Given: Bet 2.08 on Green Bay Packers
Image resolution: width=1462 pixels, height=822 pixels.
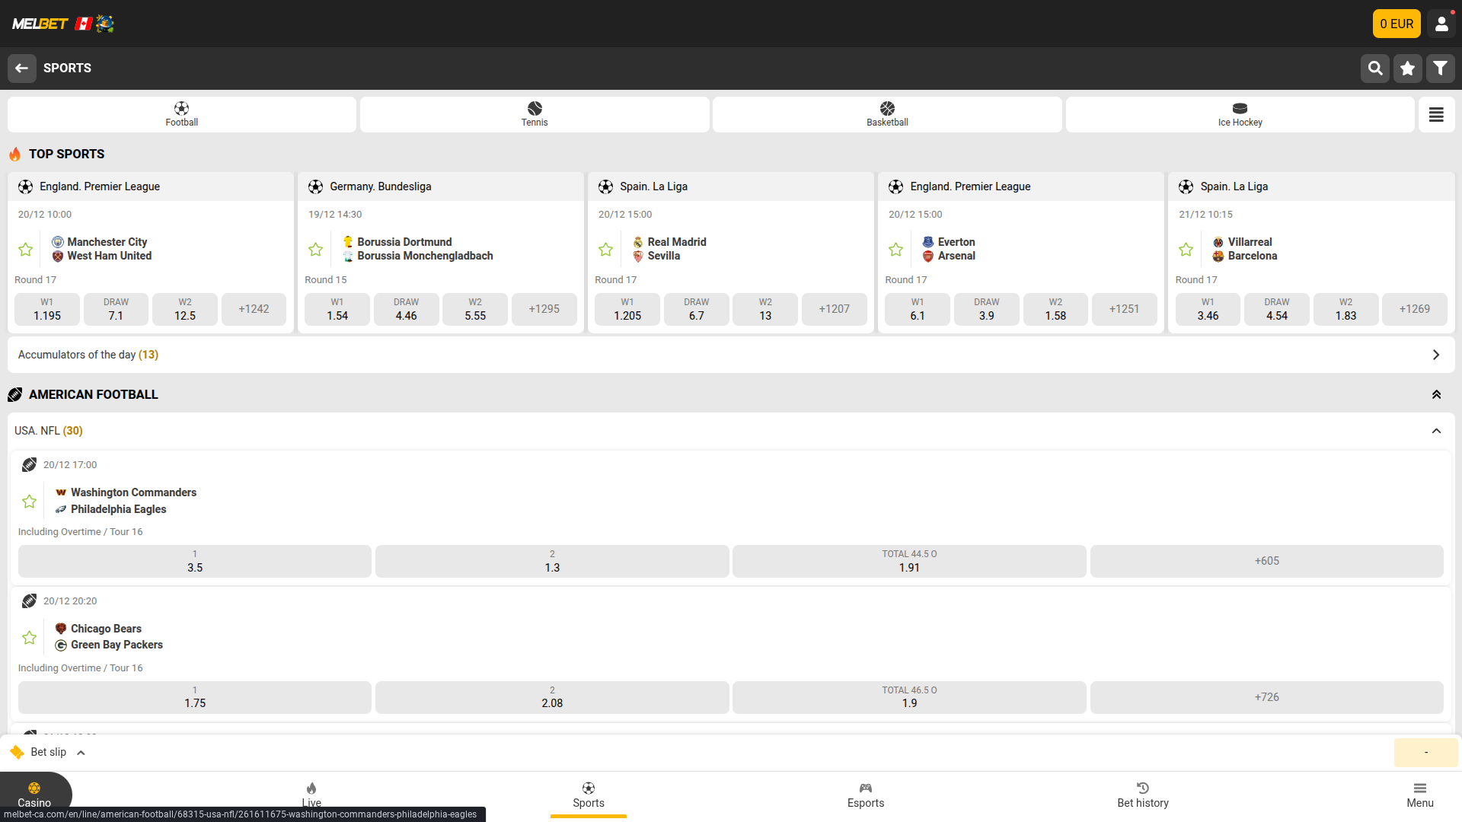Looking at the screenshot, I should (x=552, y=697).
